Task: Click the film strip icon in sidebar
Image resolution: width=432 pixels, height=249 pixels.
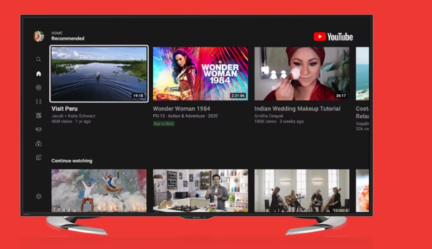Action: (x=39, y=101)
